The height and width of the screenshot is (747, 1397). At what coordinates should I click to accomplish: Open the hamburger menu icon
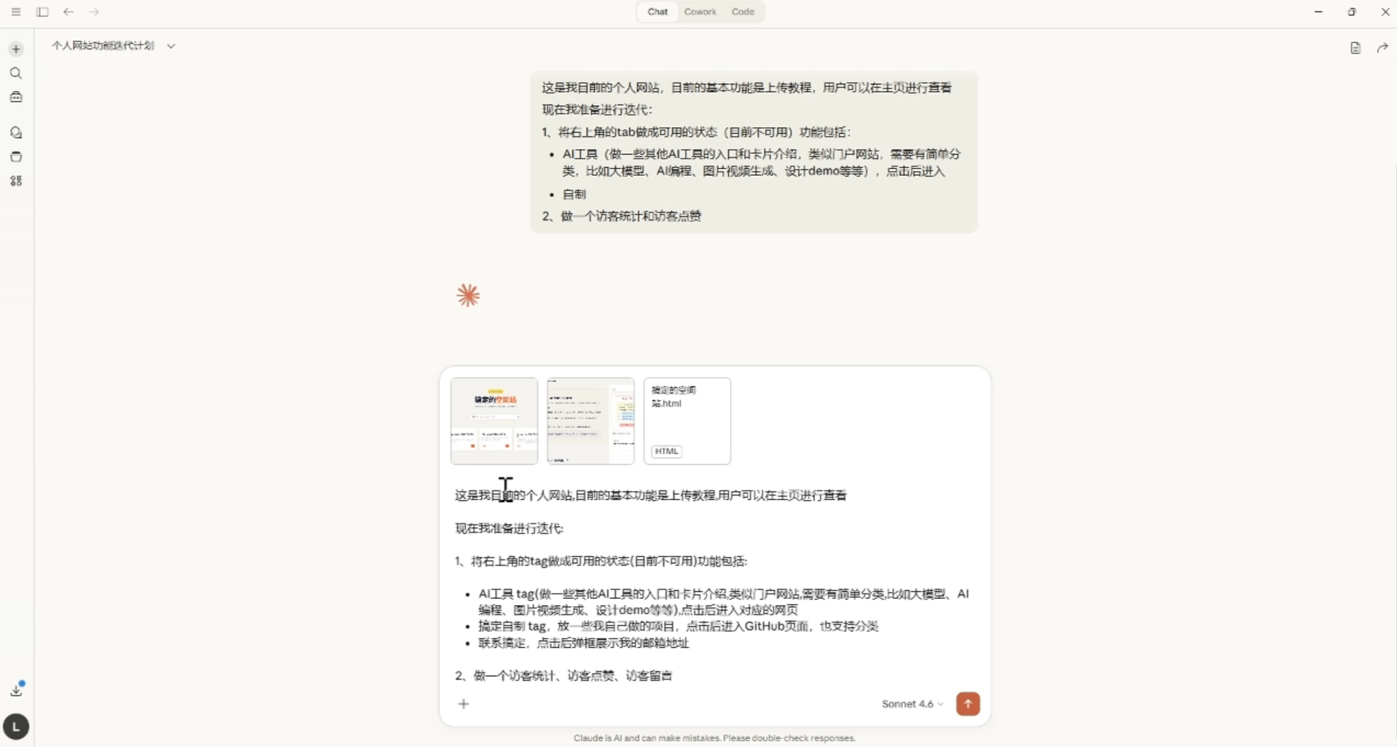click(x=16, y=12)
